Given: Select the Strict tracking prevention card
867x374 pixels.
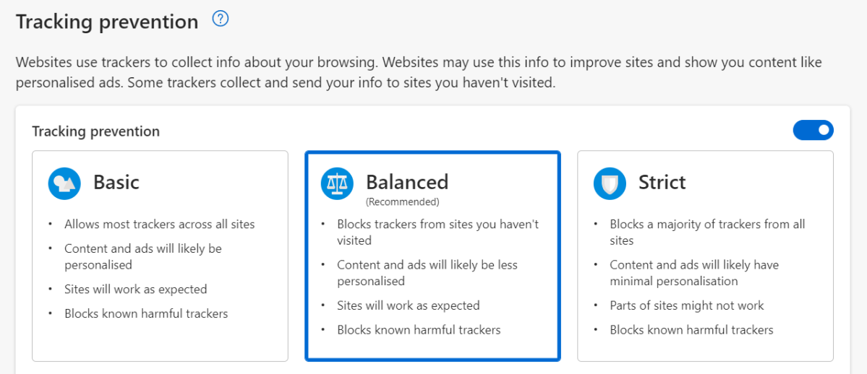Looking at the screenshot, I should [705, 256].
